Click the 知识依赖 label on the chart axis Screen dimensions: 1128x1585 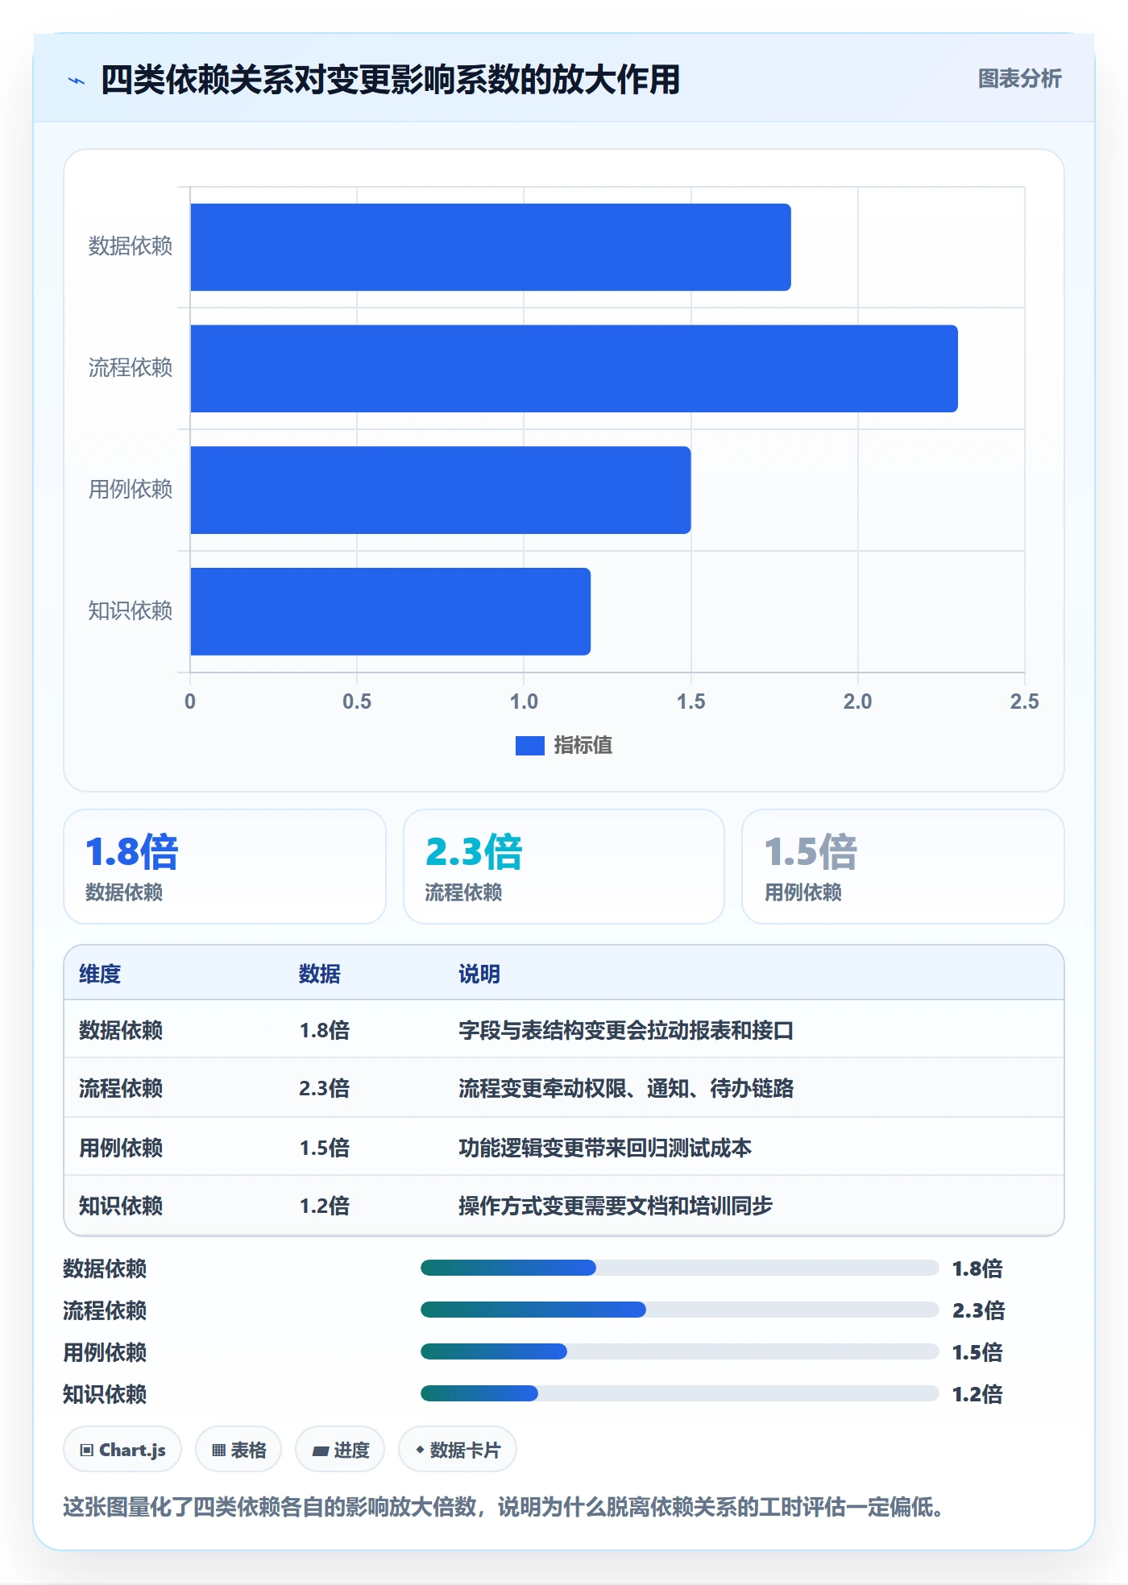click(131, 611)
